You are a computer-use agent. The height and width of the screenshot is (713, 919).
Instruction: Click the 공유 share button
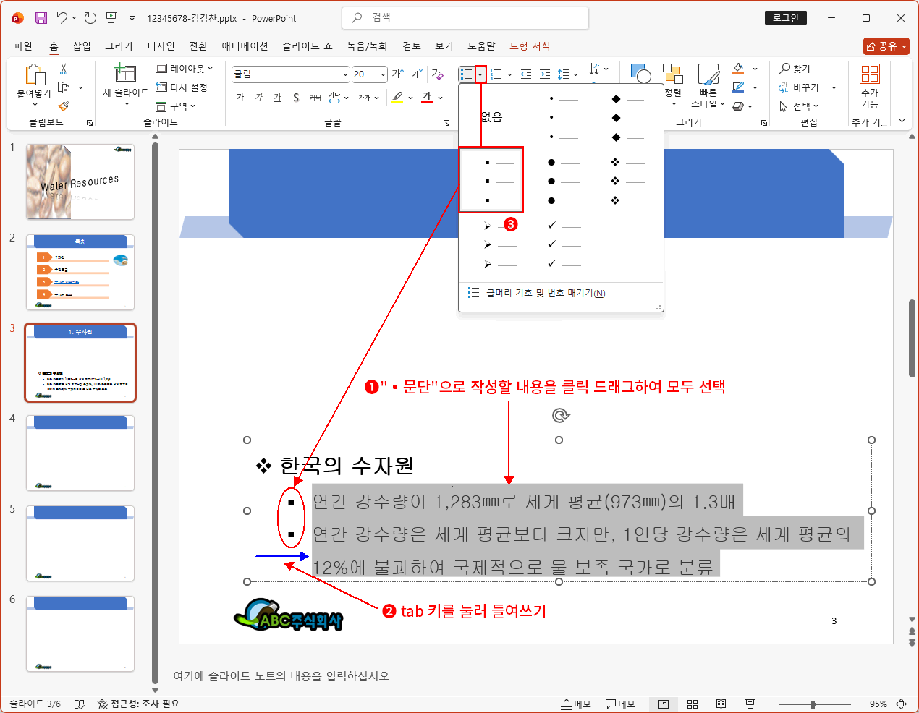coord(886,46)
